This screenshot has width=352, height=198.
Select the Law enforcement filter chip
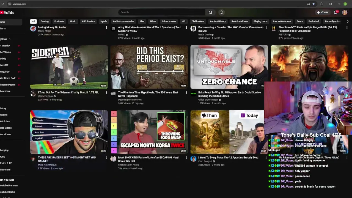pos(282,21)
